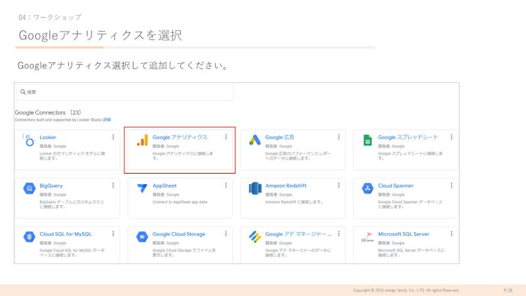The image size is (526, 296).
Task: Open Cloud SQL for MySQL three-dot menu
Action: click(113, 234)
